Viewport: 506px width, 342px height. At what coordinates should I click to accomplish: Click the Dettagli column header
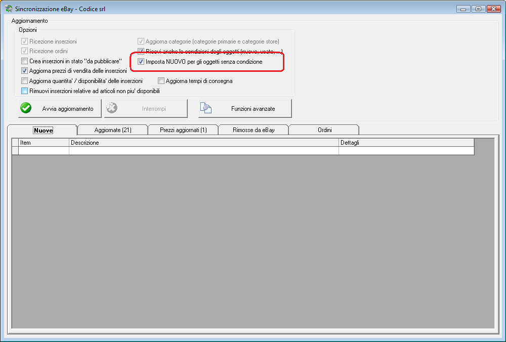(407, 143)
